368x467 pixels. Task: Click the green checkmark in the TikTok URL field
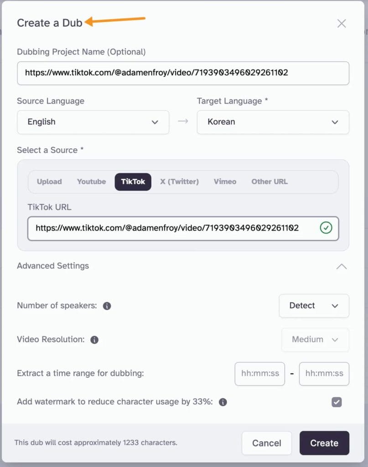327,228
